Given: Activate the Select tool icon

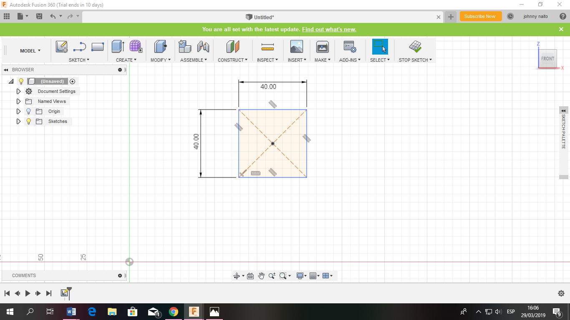Looking at the screenshot, I should tap(380, 47).
